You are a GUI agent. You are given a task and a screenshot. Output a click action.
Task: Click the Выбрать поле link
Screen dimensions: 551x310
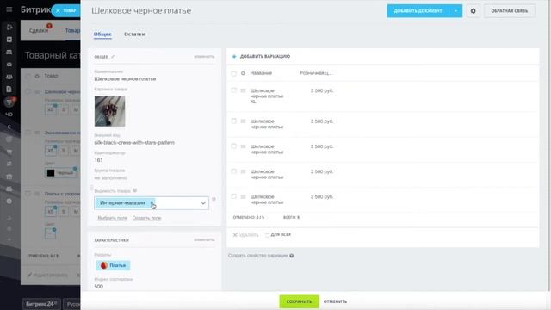tap(112, 218)
